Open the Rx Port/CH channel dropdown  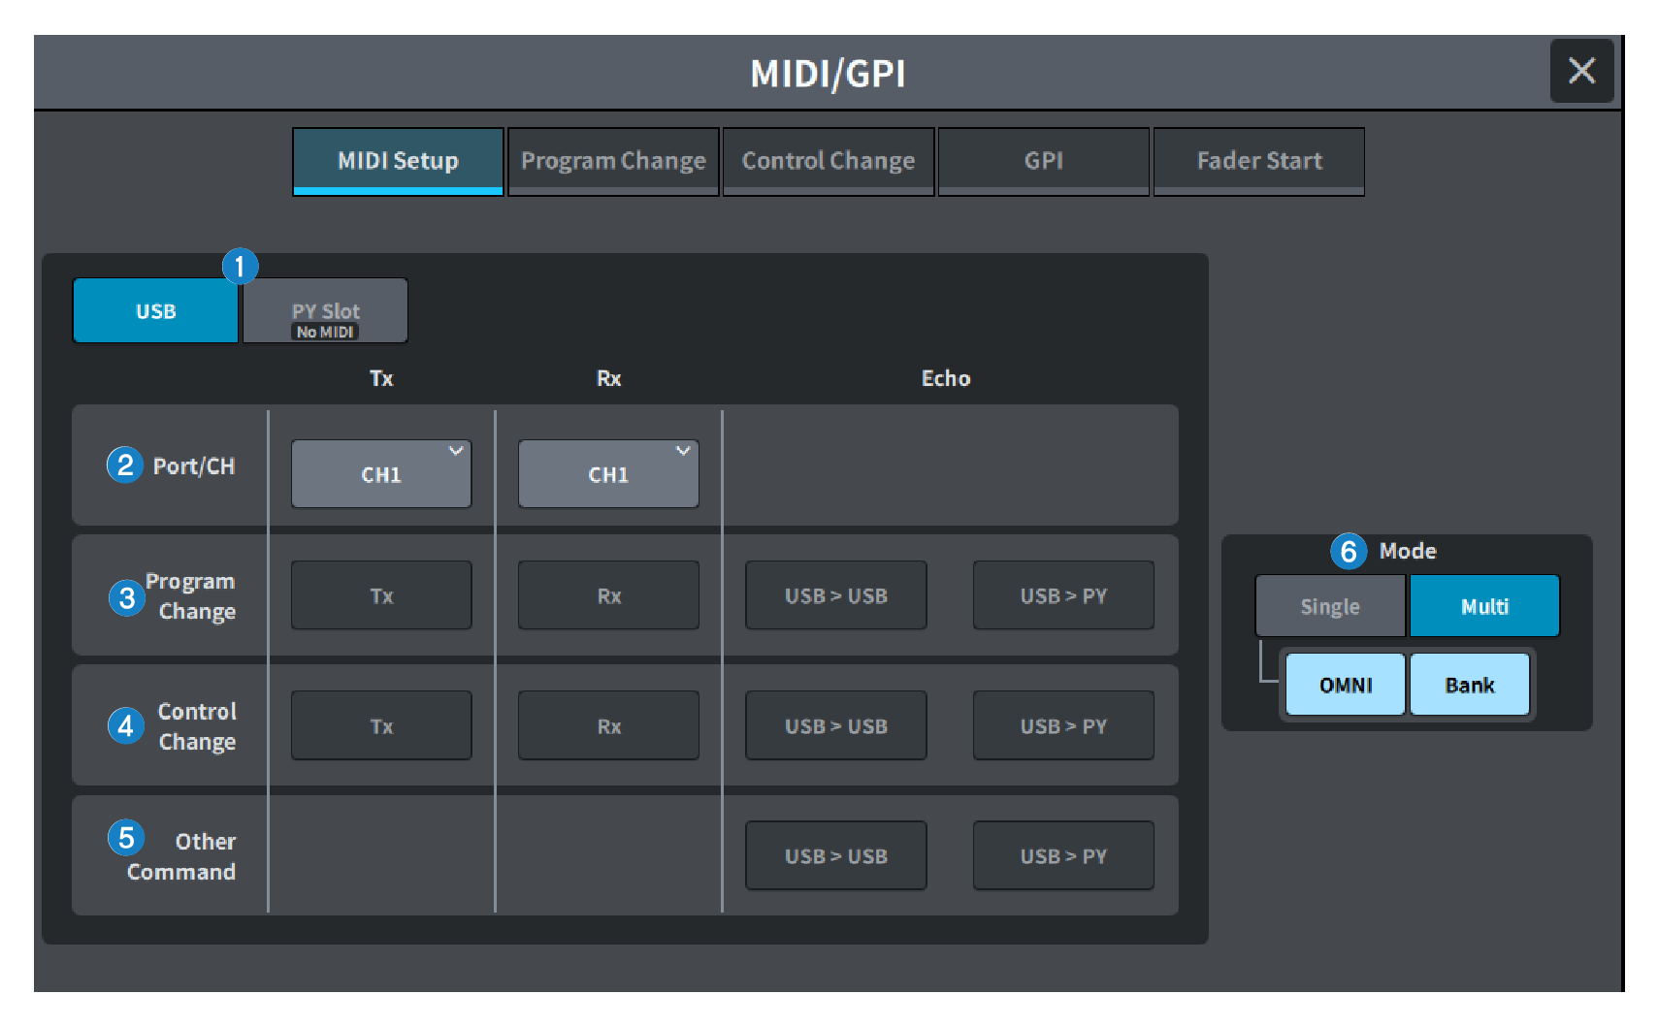click(607, 473)
